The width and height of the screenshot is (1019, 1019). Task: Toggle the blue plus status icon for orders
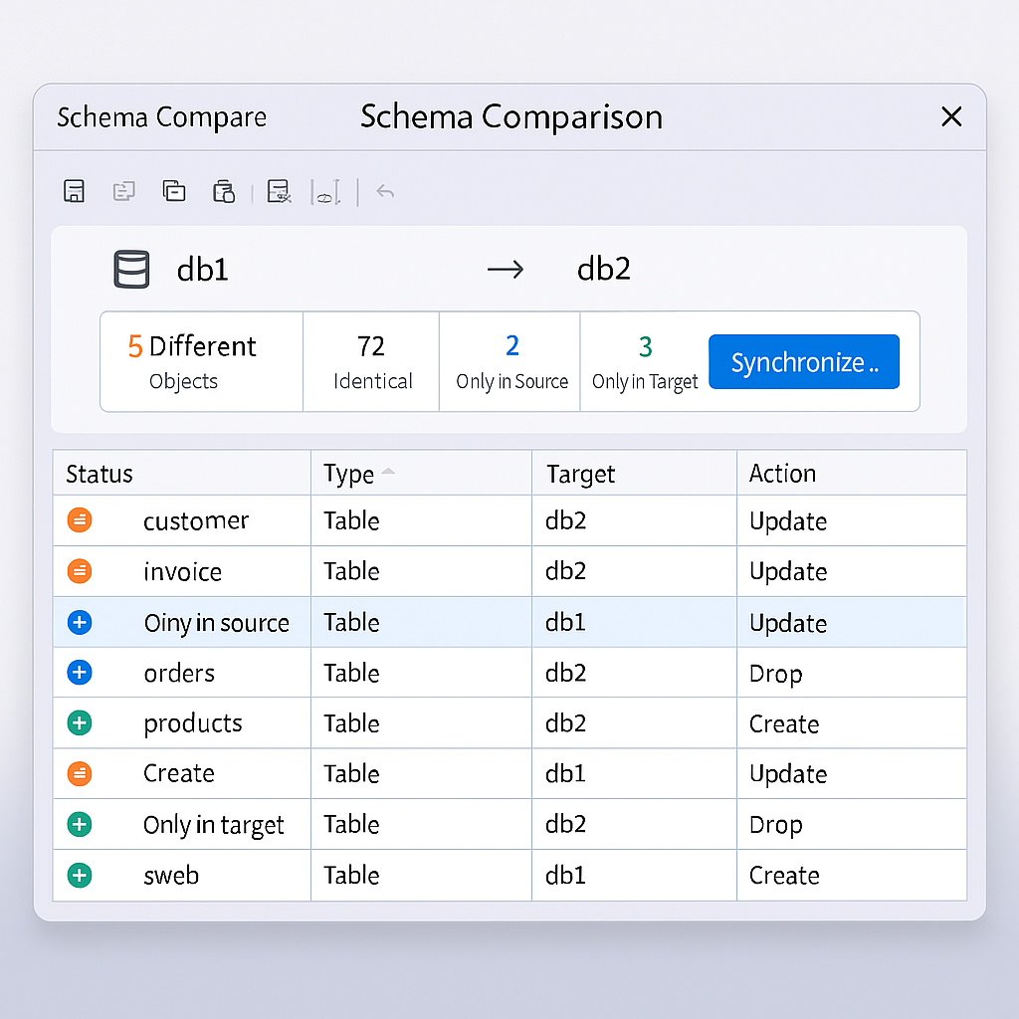(x=79, y=672)
